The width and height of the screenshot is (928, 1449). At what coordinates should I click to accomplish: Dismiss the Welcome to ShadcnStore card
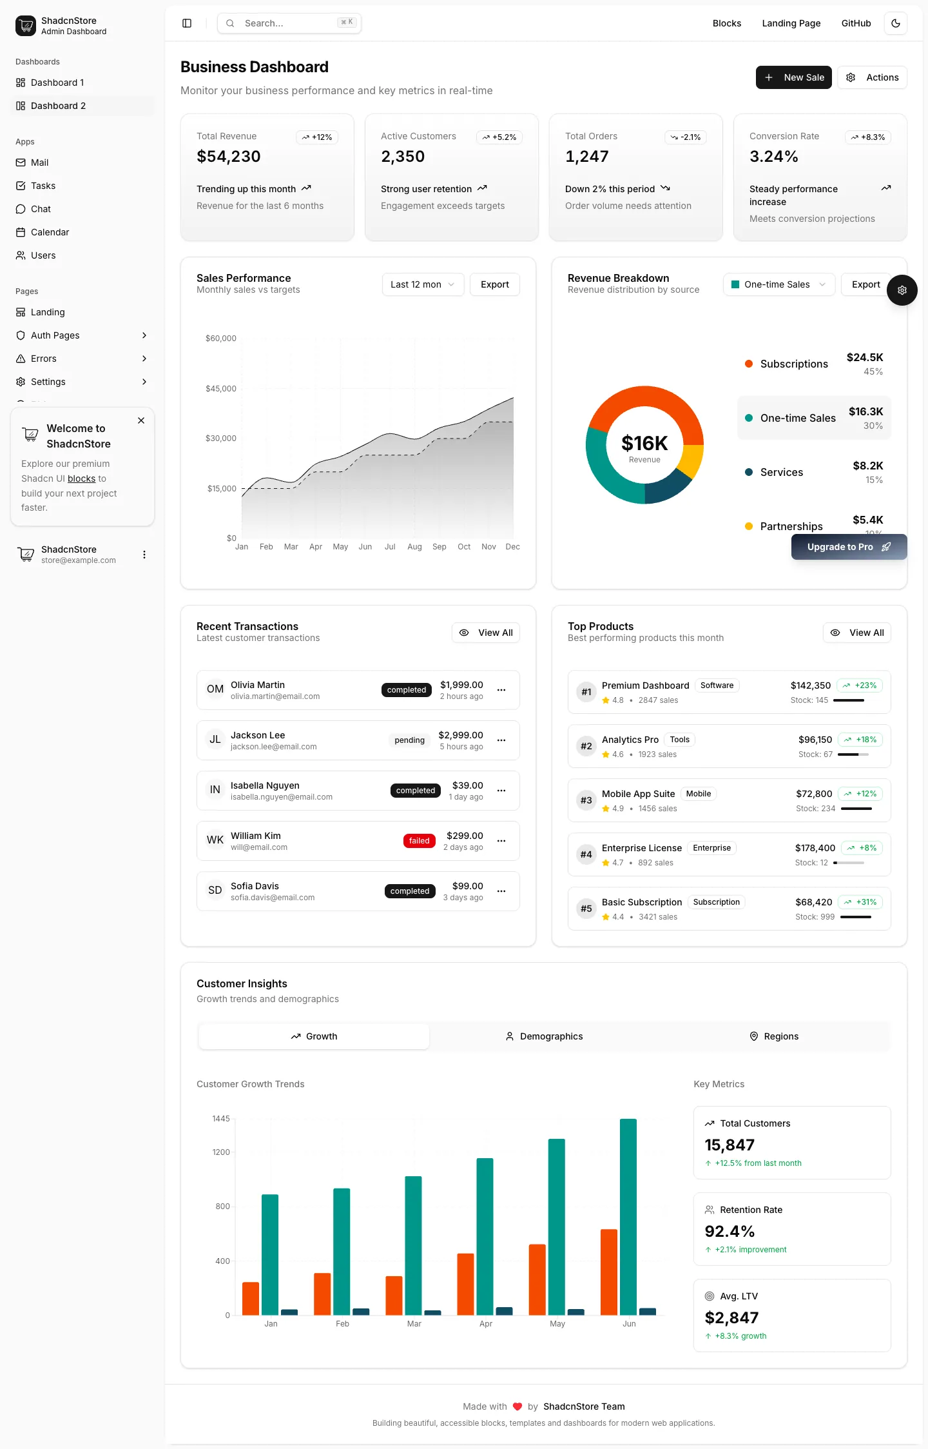141,420
